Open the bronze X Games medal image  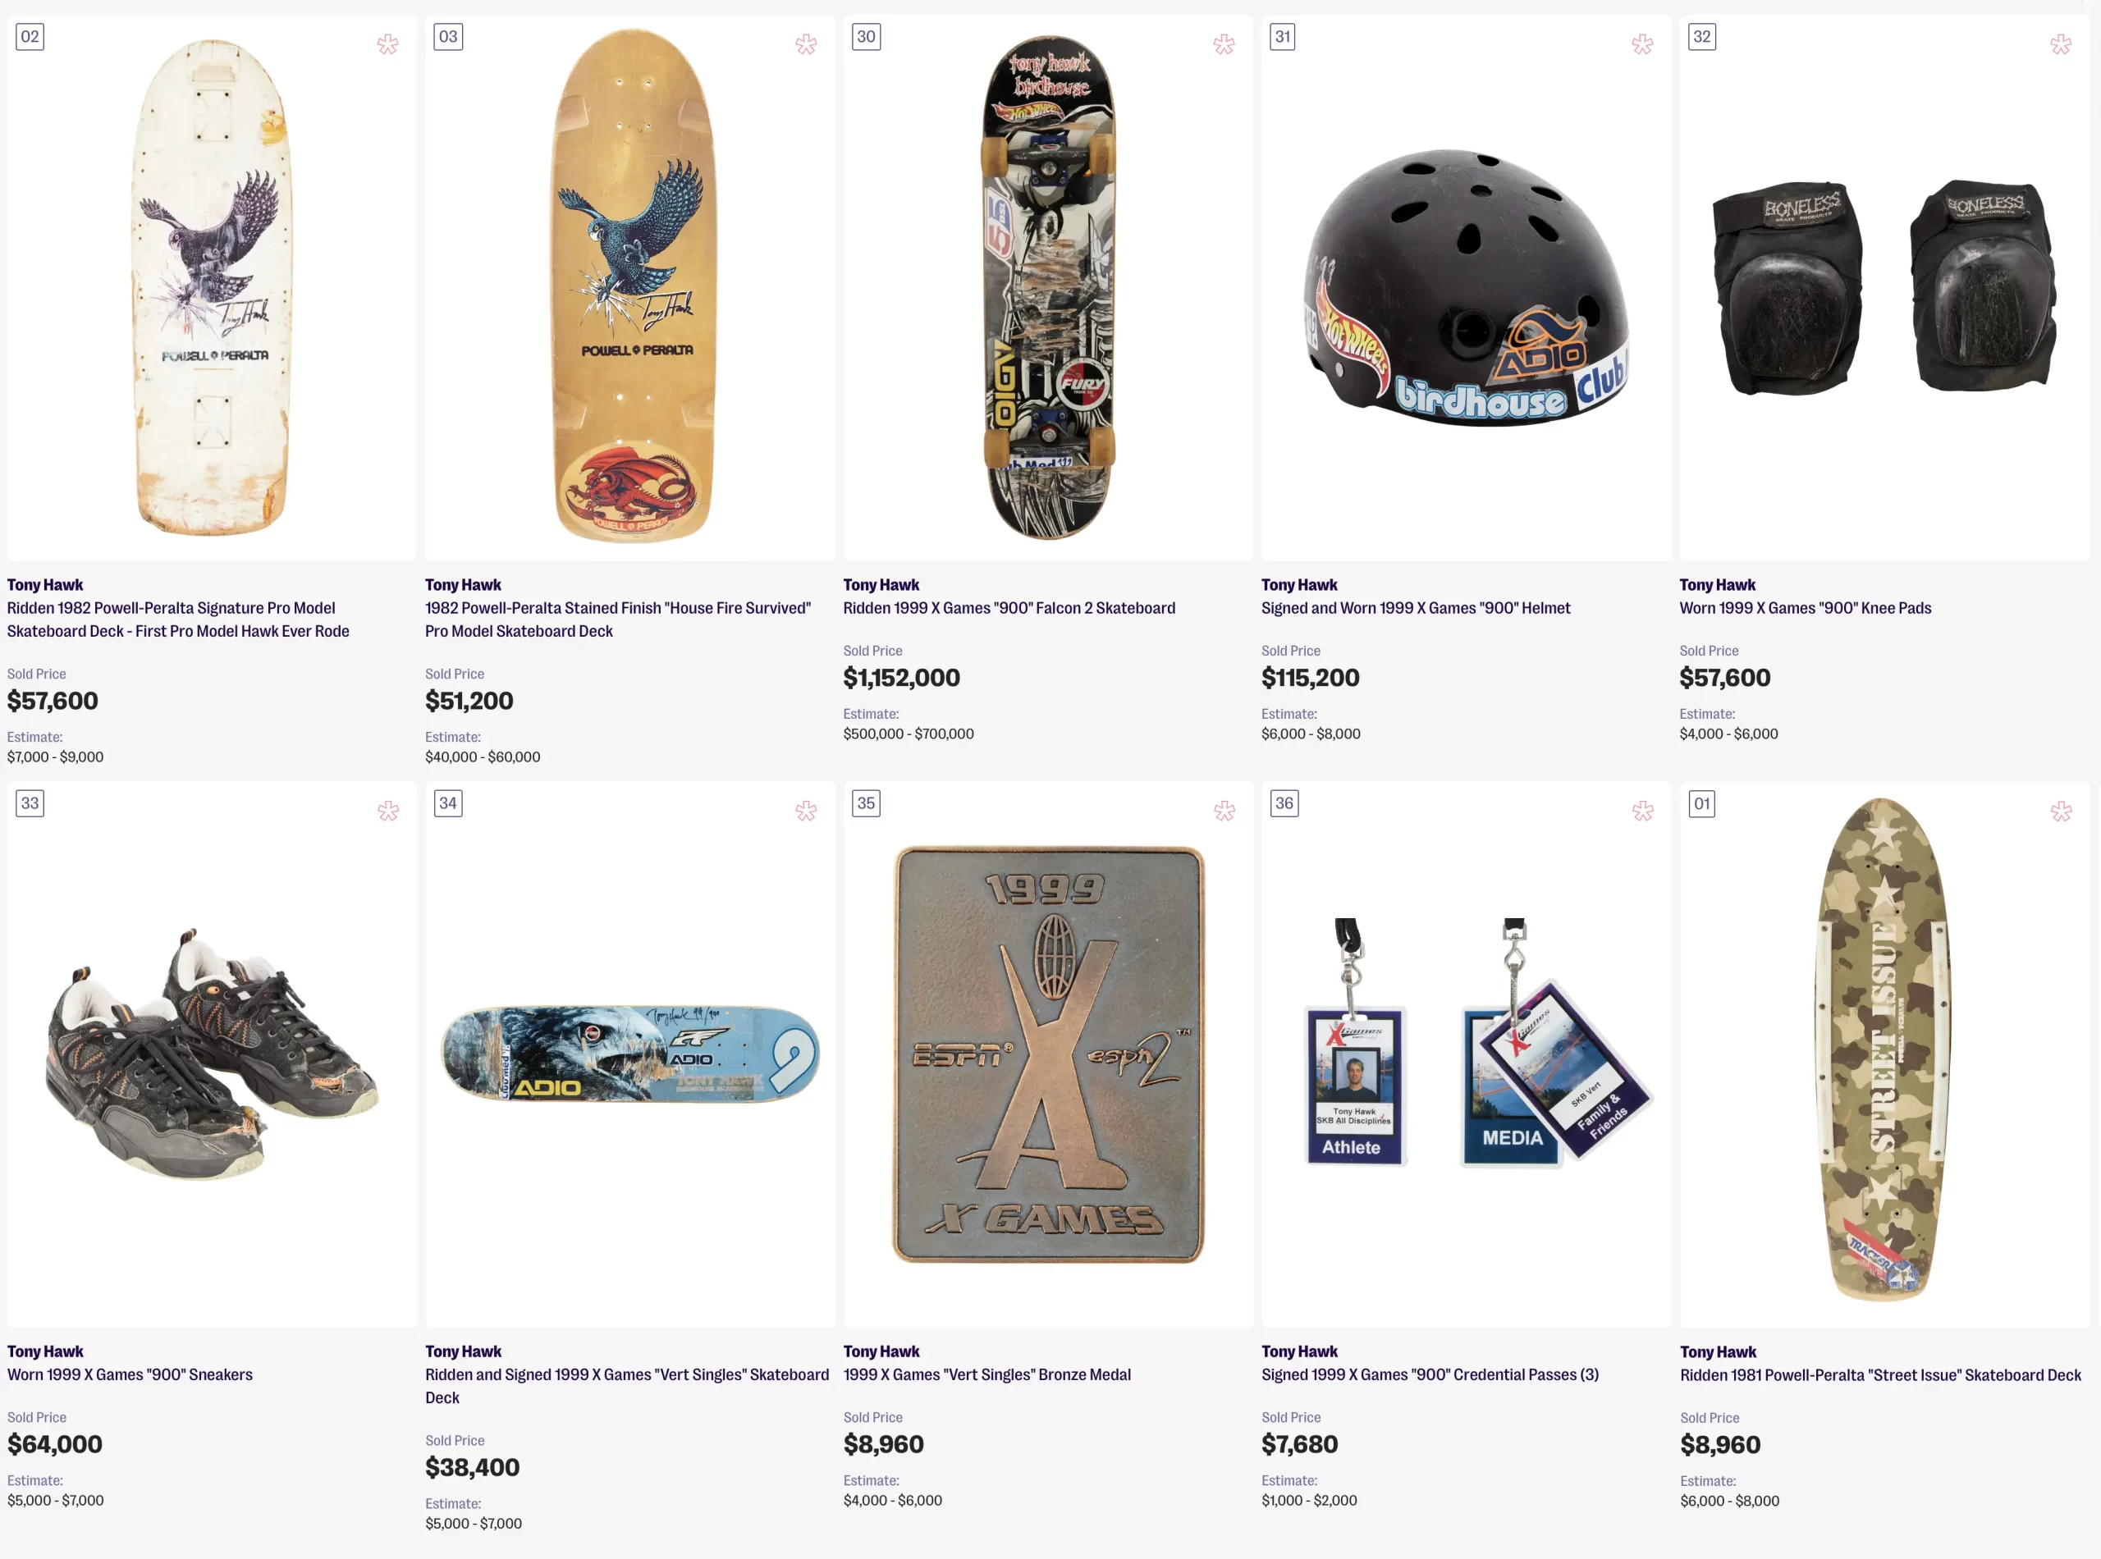click(1048, 1054)
